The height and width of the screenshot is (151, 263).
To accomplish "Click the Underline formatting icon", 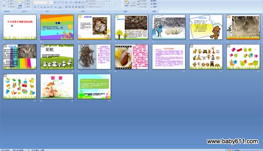I will click(41, 7).
